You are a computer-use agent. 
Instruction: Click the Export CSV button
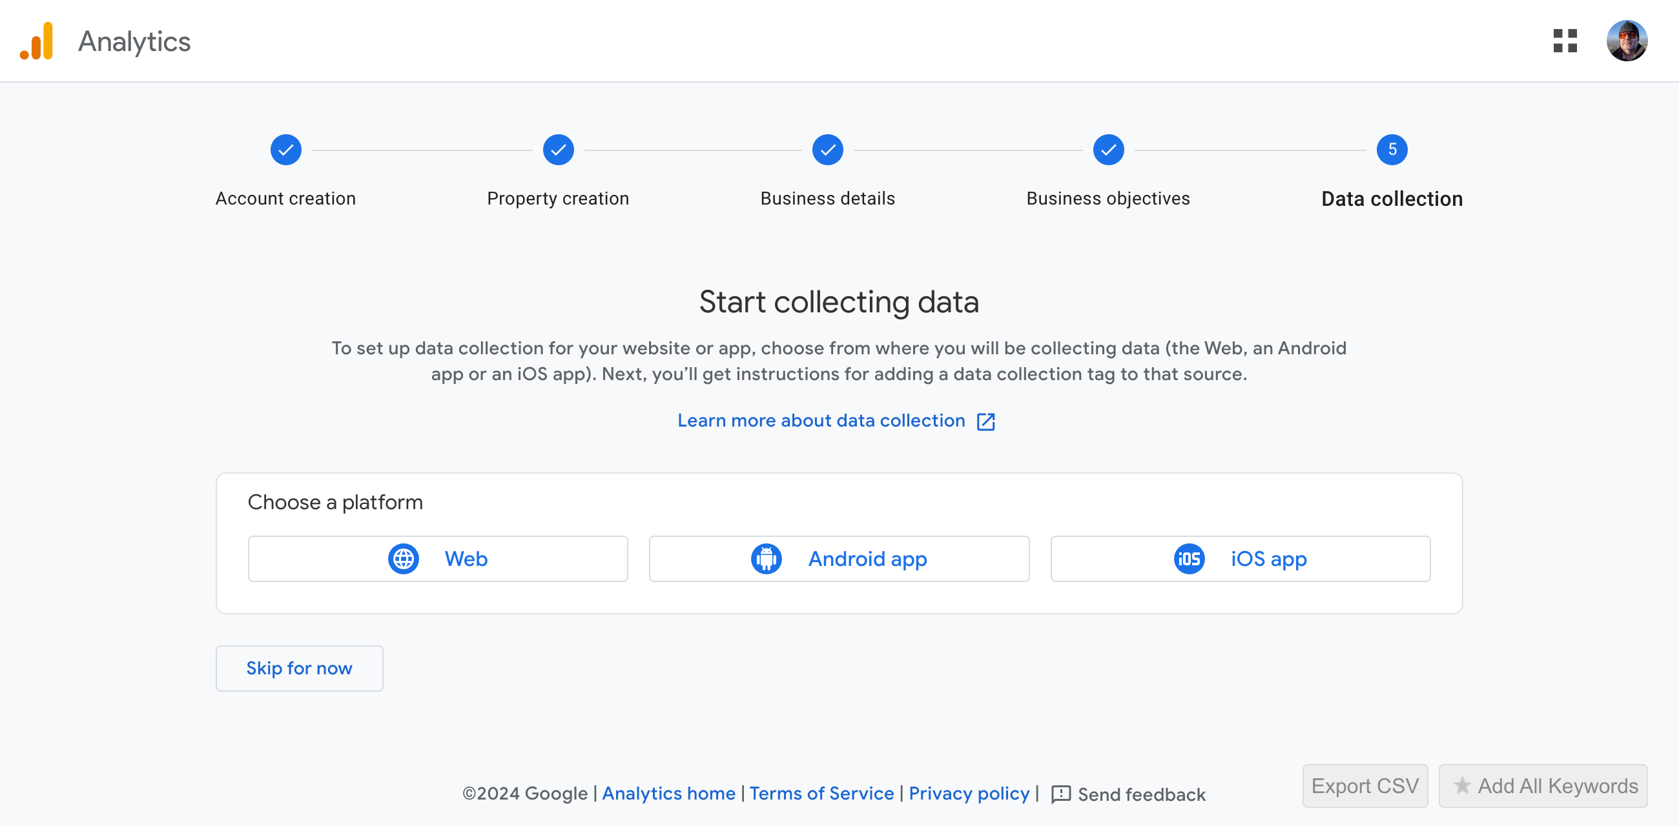pos(1365,785)
